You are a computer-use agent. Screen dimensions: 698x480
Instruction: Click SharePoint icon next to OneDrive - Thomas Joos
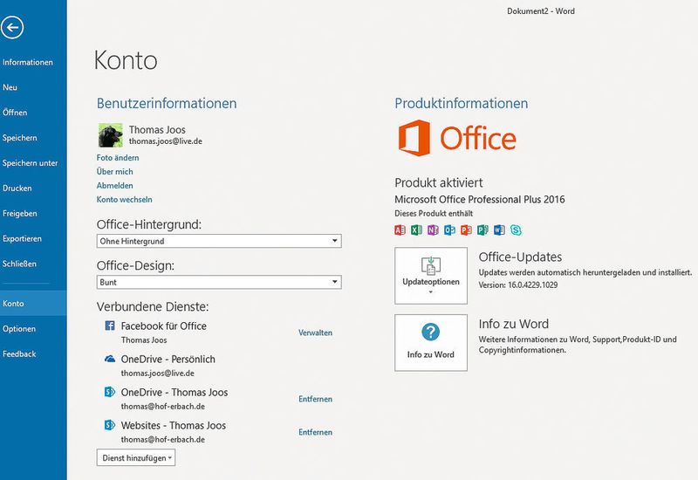coord(110,392)
